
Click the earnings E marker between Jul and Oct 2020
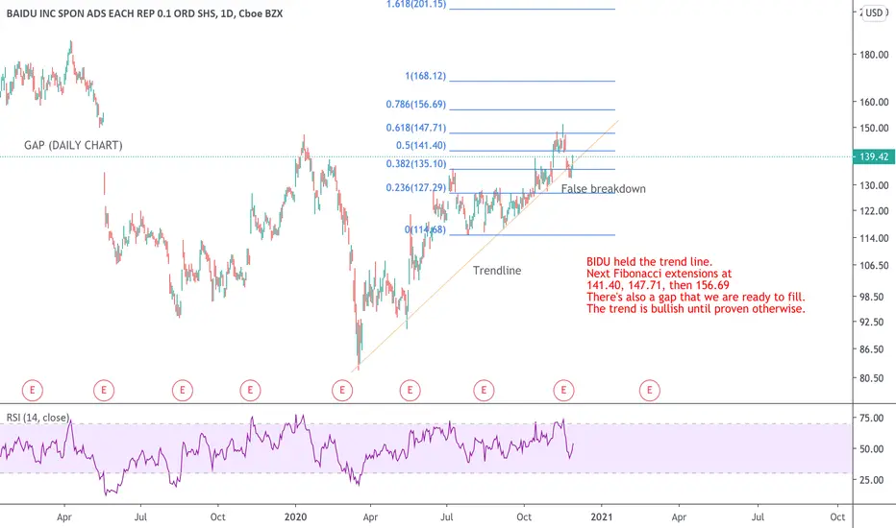[484, 391]
